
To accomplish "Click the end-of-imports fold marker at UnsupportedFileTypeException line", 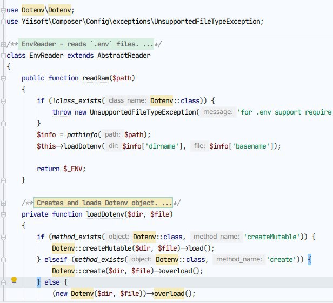I will click(x=3, y=22).
